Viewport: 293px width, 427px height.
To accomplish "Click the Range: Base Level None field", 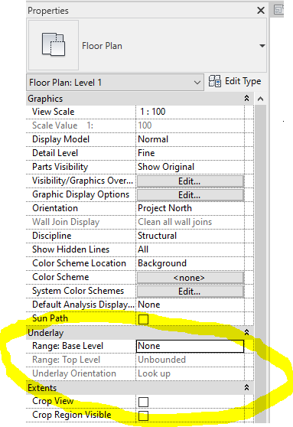I will click(x=190, y=346).
